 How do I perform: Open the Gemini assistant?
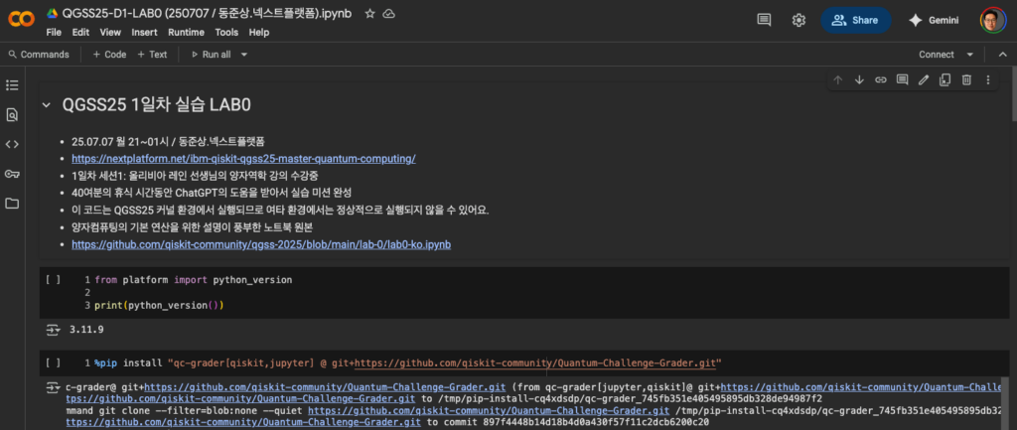click(x=934, y=20)
